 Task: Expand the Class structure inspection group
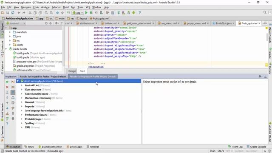tap(22, 90)
